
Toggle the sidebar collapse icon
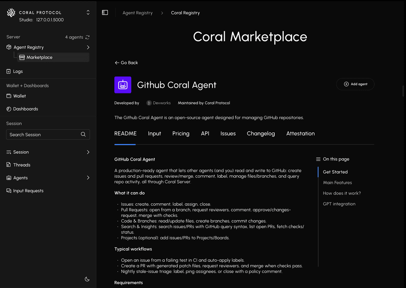[105, 12]
